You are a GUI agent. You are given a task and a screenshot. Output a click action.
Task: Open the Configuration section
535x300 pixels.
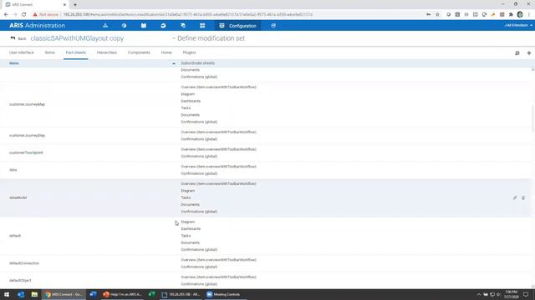[237, 26]
